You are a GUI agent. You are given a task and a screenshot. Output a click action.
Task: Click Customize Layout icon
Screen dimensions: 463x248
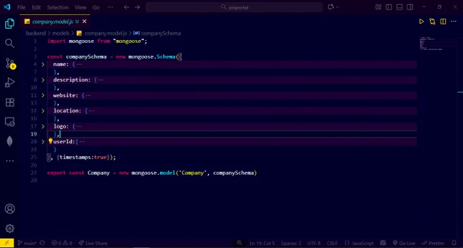[x=379, y=7]
